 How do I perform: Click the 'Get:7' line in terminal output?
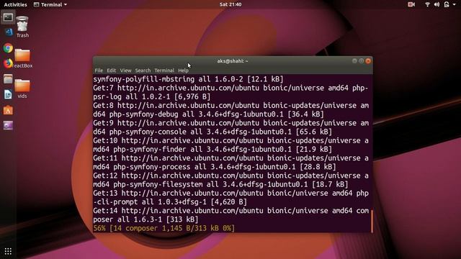click(x=230, y=88)
